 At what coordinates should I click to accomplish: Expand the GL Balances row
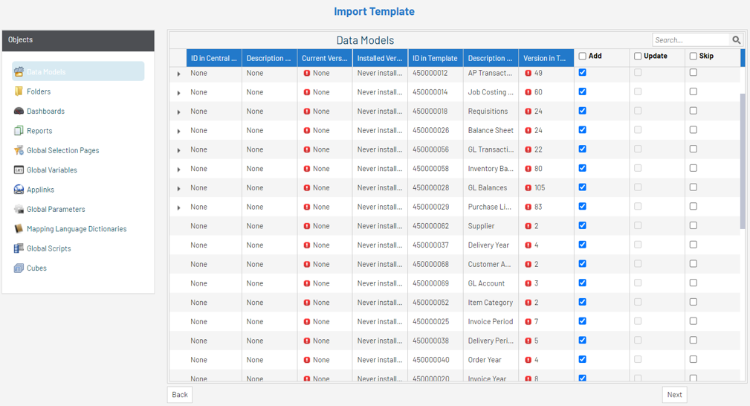click(179, 188)
